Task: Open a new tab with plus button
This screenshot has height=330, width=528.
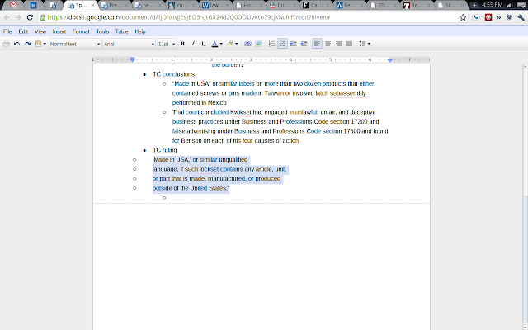Action: (x=474, y=5)
